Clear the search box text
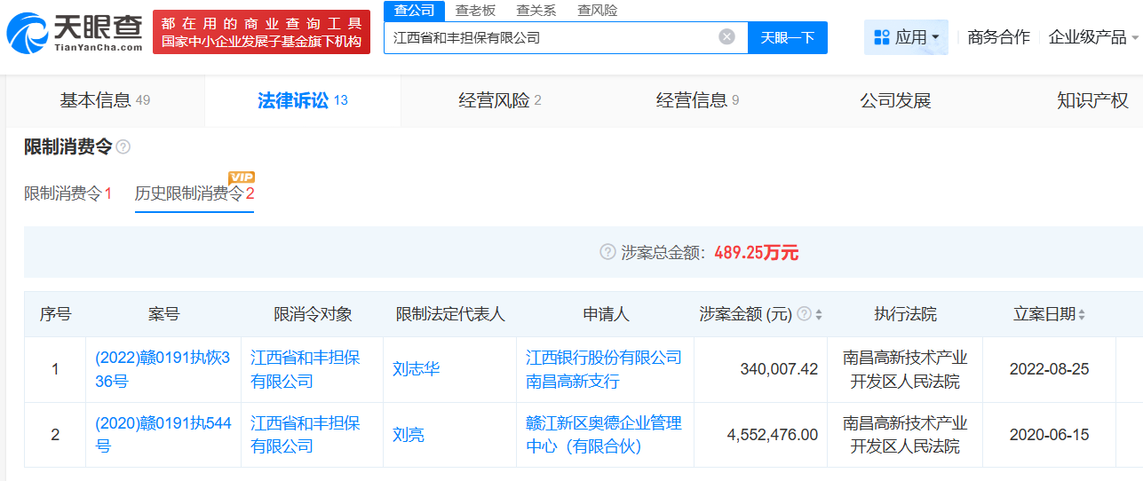 pyautogui.click(x=726, y=37)
